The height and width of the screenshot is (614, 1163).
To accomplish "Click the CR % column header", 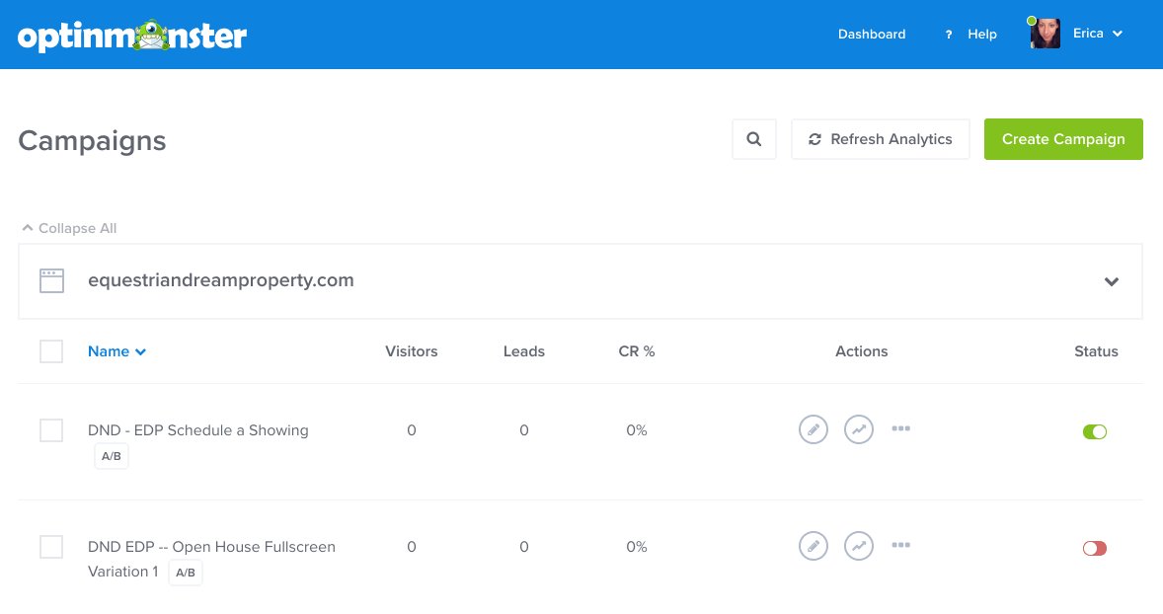I will tap(637, 351).
